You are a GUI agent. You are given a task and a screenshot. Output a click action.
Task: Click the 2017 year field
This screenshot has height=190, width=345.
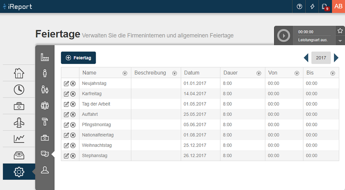[321, 58]
